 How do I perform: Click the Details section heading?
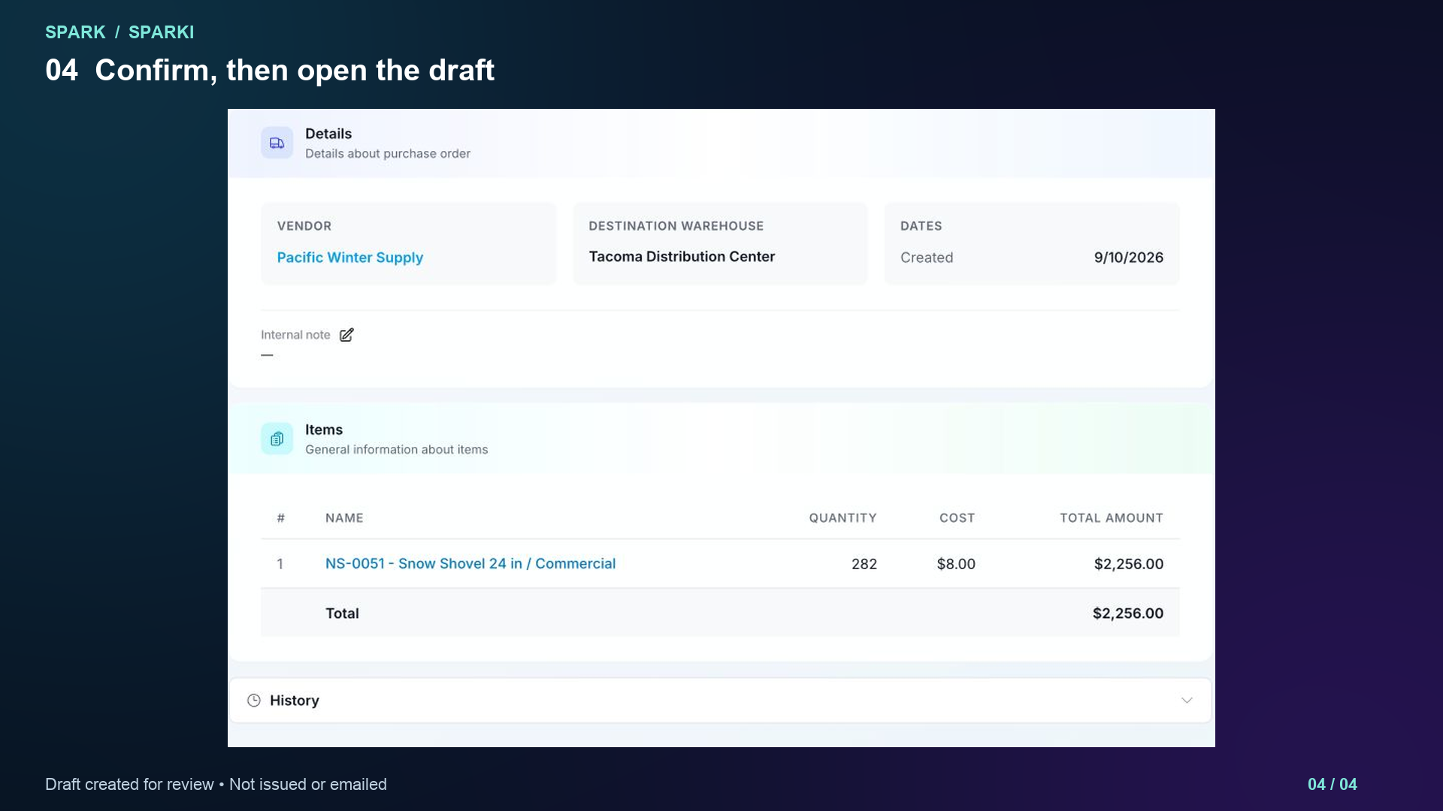[x=328, y=134]
